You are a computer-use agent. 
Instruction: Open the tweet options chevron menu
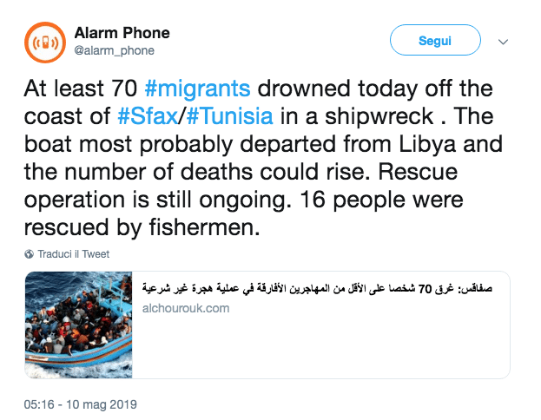503,41
